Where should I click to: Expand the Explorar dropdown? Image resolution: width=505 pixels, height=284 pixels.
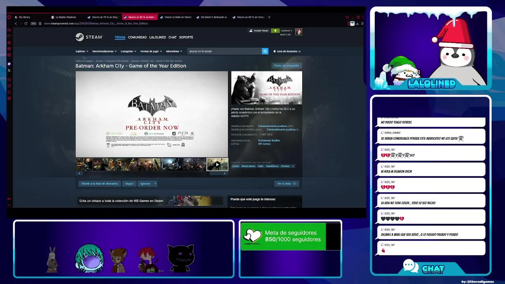pos(82,51)
